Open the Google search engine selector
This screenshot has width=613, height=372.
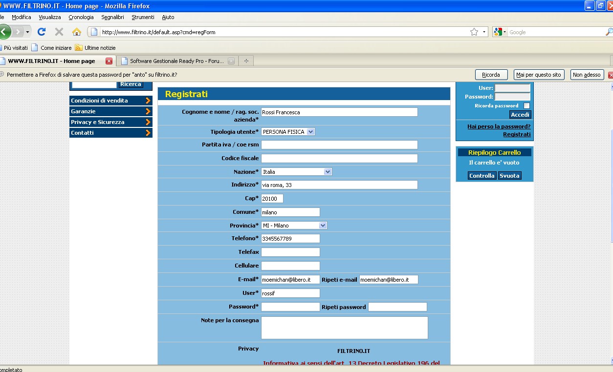click(x=500, y=32)
